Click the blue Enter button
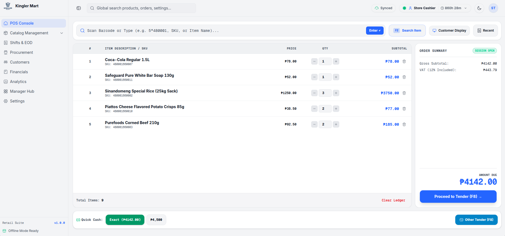505x236 pixels. click(375, 31)
